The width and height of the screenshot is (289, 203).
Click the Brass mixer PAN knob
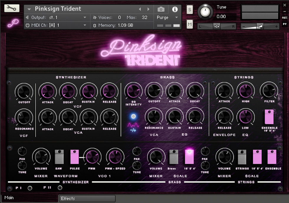[x=137, y=151]
